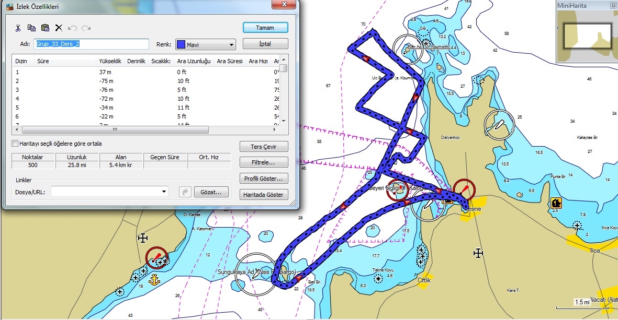Select the red waypoint above Cesme

click(464, 190)
